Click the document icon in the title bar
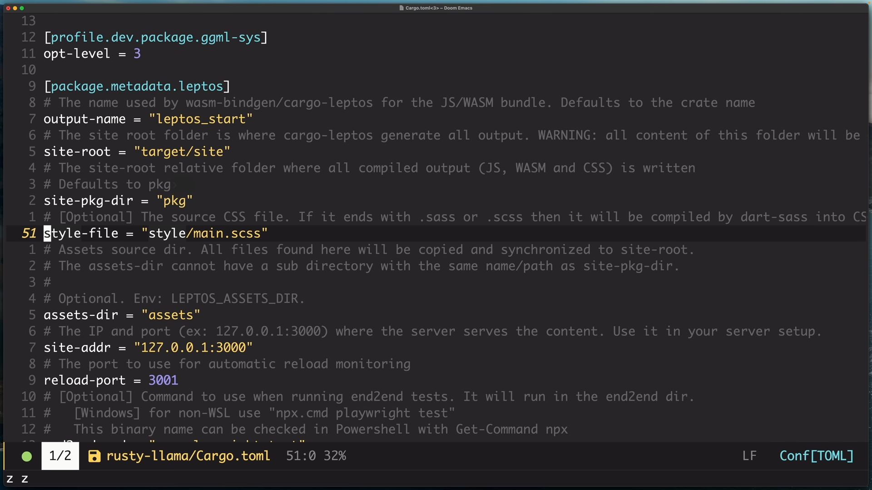Screen dimensions: 872x490 pos(401,8)
